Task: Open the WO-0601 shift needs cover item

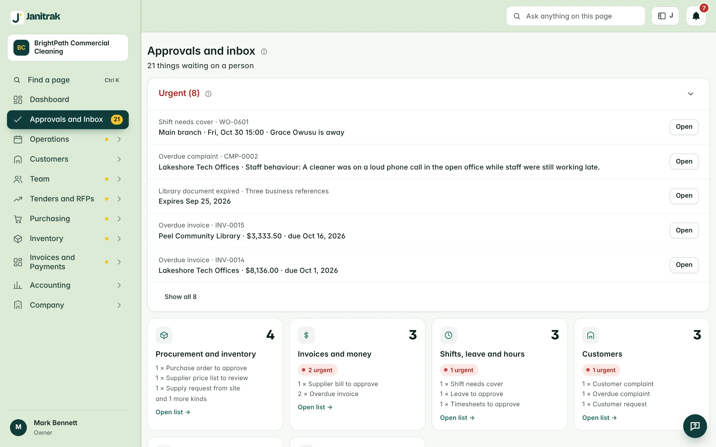Action: [684, 127]
